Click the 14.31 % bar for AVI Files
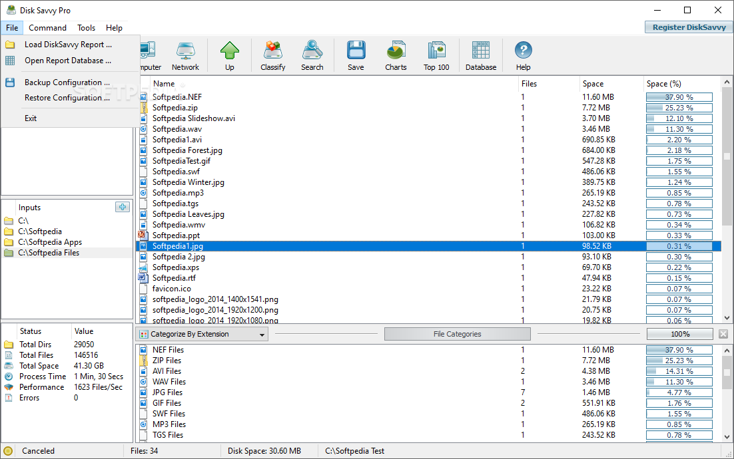The height and width of the screenshot is (459, 734). 679,371
